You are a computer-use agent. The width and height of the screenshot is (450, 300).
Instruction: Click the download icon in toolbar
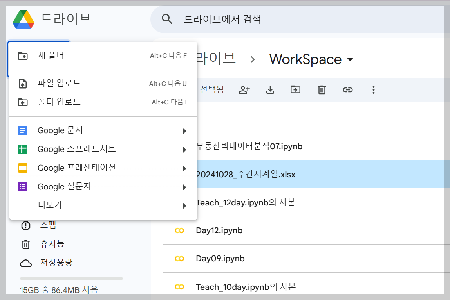point(270,90)
